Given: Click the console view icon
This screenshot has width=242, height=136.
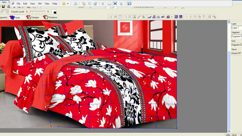Looking at the screenshot, I should (x=129, y=4).
